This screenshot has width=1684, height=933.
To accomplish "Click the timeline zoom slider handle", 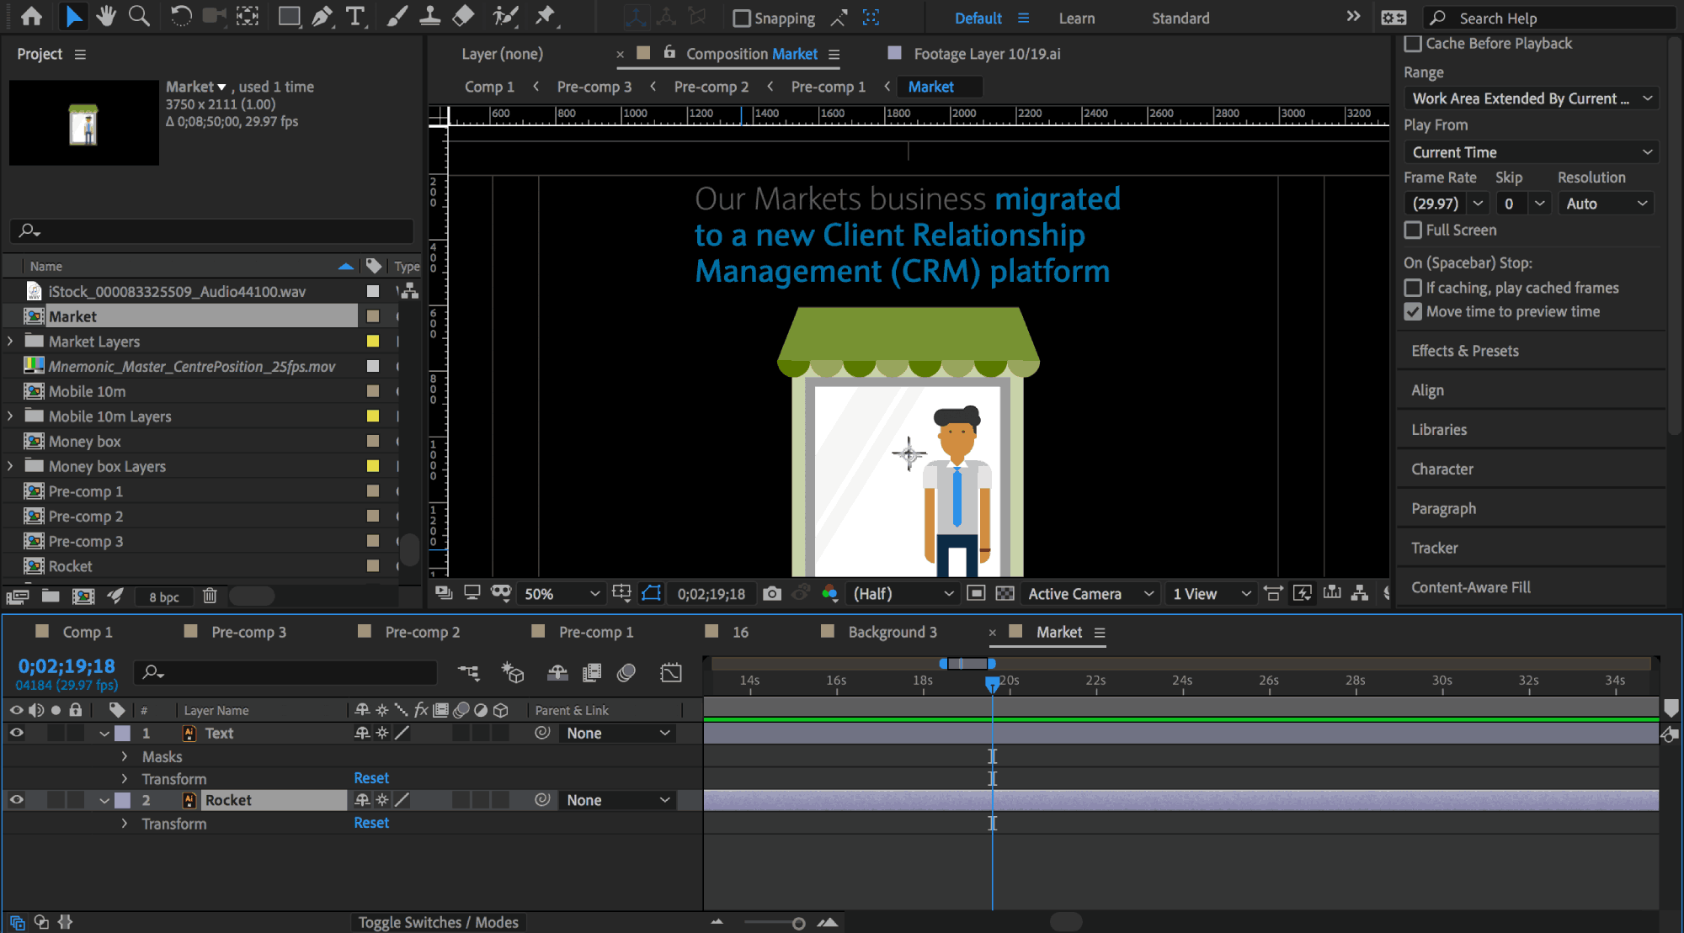I will 798,923.
